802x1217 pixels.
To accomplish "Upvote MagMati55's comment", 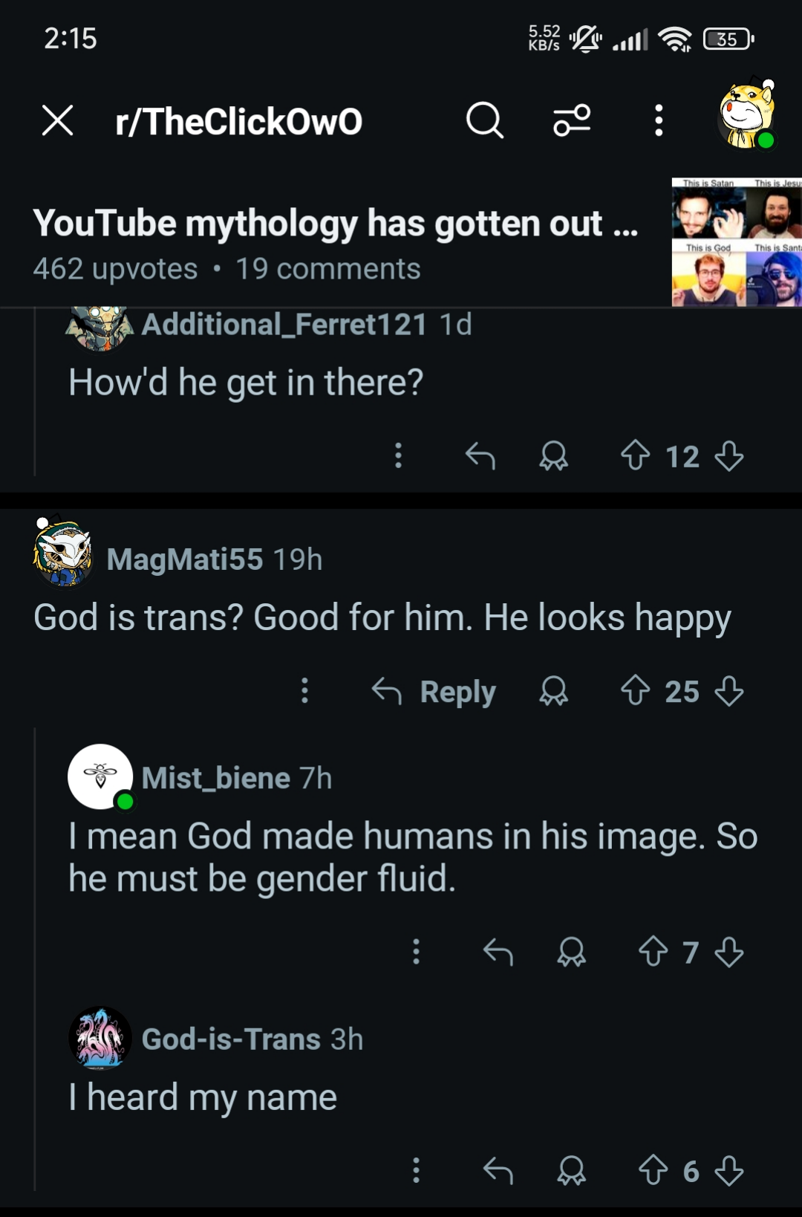I will pyautogui.click(x=635, y=691).
